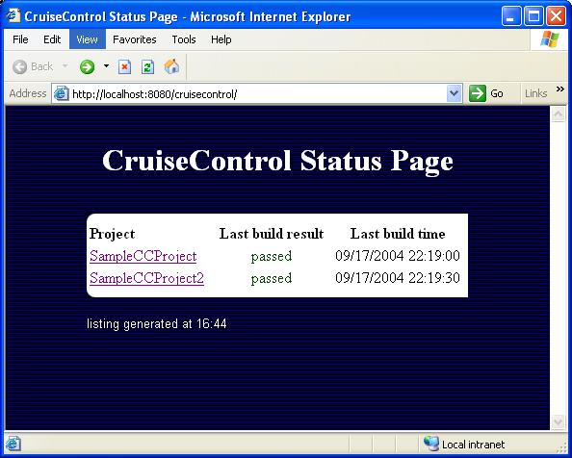Open the SampleCCProject2 link
This screenshot has width=572, height=458.
coord(146,278)
